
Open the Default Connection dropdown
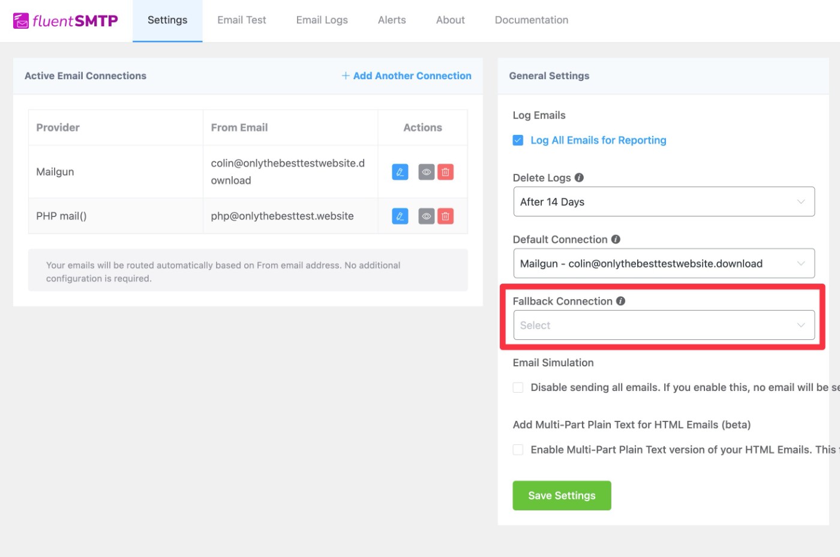click(x=664, y=263)
